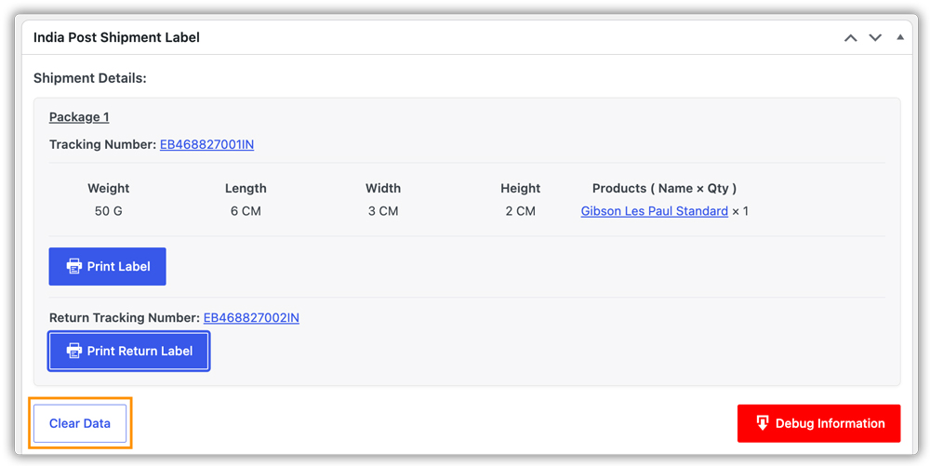Viewport: 930px width, 466px height.
Task: Click the Shipment Details heading
Action: [89, 78]
